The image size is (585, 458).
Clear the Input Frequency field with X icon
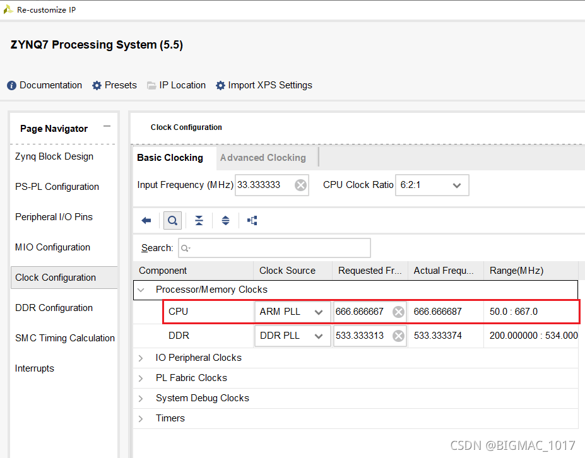(x=301, y=185)
